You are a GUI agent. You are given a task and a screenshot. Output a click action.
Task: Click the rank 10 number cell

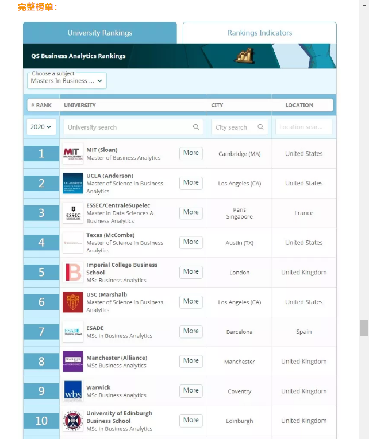[41, 421]
